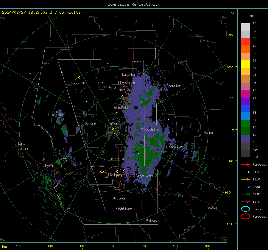The width and height of the screenshot is (268, 250).
Task: Click the yellow V marker east of Calgary
Action: pyautogui.click(x=124, y=170)
